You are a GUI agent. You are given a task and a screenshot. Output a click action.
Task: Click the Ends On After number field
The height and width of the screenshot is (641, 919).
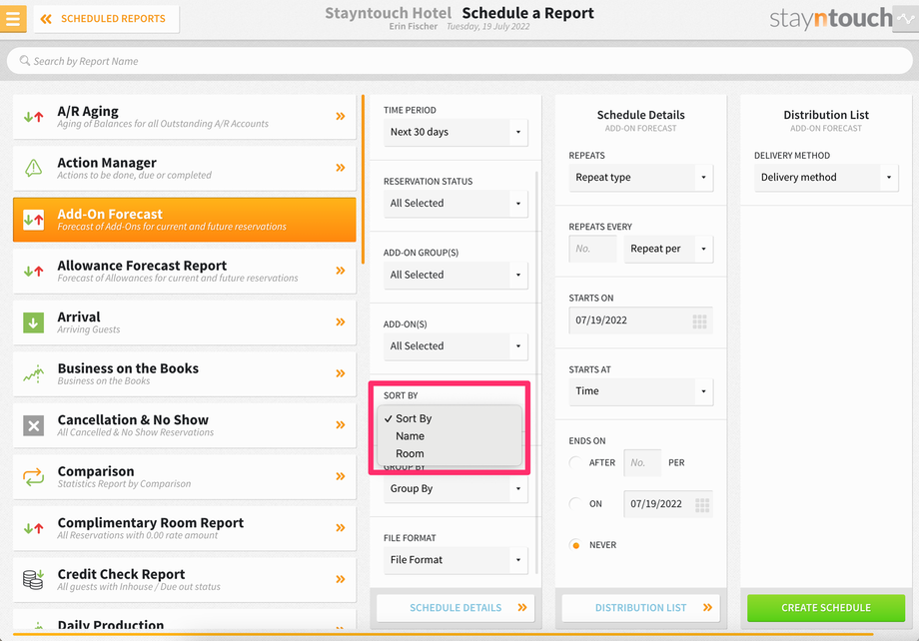(642, 463)
